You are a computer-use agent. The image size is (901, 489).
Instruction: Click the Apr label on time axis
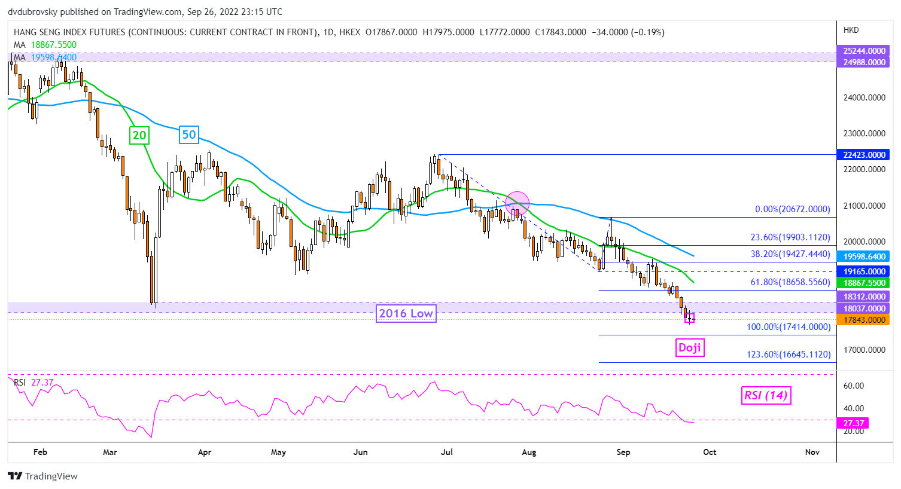point(205,452)
